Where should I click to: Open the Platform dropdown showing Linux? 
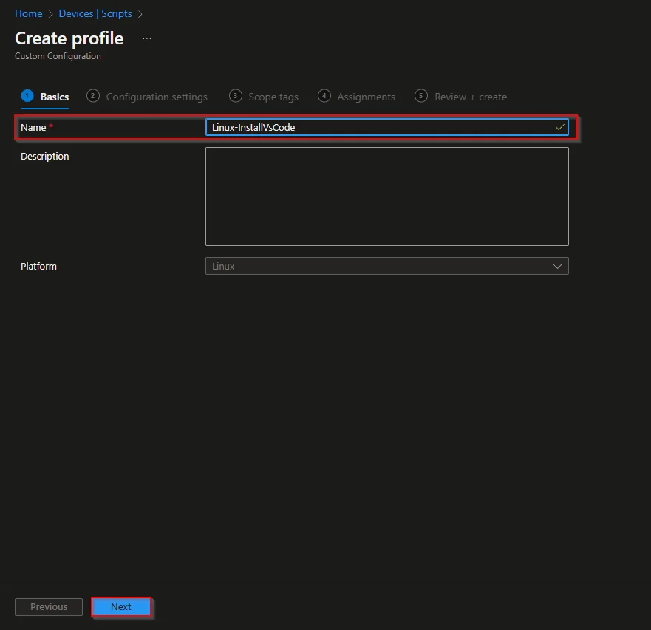click(x=387, y=266)
